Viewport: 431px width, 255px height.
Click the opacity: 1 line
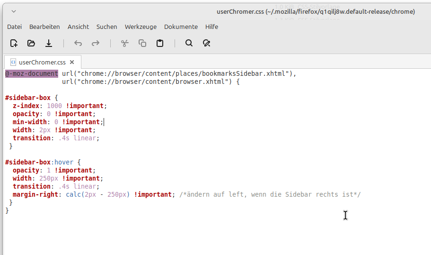(x=54, y=170)
